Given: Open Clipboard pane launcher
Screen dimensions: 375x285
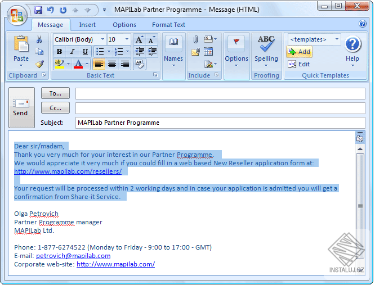Looking at the screenshot, I should click(44, 75).
